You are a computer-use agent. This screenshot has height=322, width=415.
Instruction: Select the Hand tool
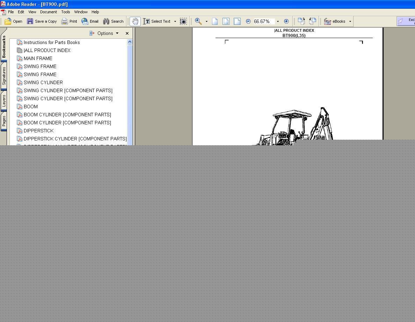coord(135,21)
